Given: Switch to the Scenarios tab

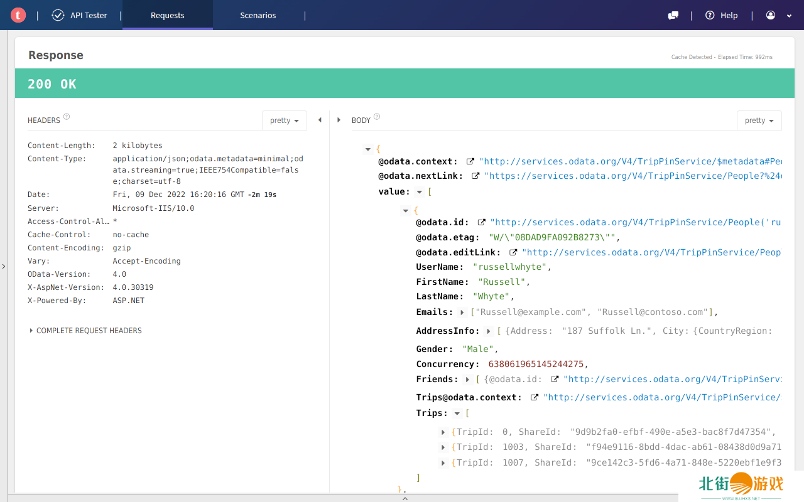Looking at the screenshot, I should [x=258, y=16].
